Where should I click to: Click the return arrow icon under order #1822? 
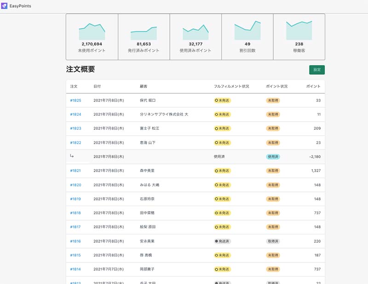(72, 156)
